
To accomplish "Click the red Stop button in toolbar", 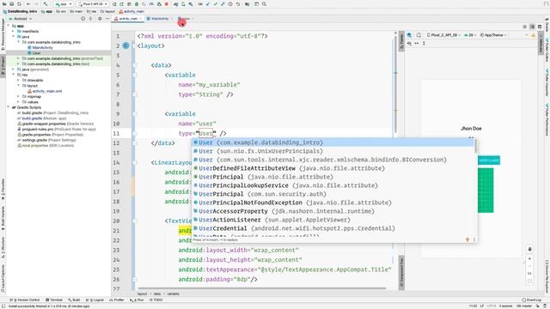I will pos(167,4).
